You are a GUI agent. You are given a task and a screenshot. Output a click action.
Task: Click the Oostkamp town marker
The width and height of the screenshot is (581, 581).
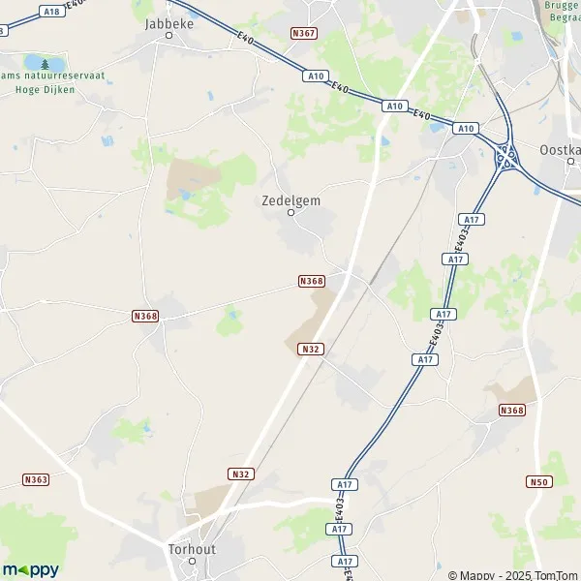[571, 161]
